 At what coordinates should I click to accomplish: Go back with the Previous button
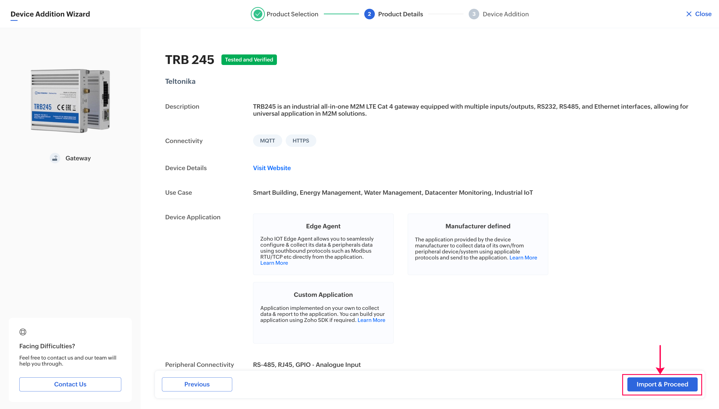click(197, 384)
